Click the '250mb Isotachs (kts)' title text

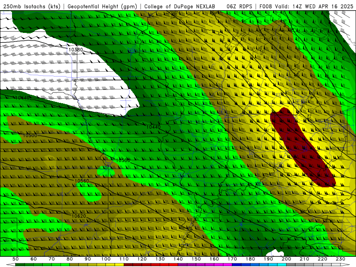point(32,6)
